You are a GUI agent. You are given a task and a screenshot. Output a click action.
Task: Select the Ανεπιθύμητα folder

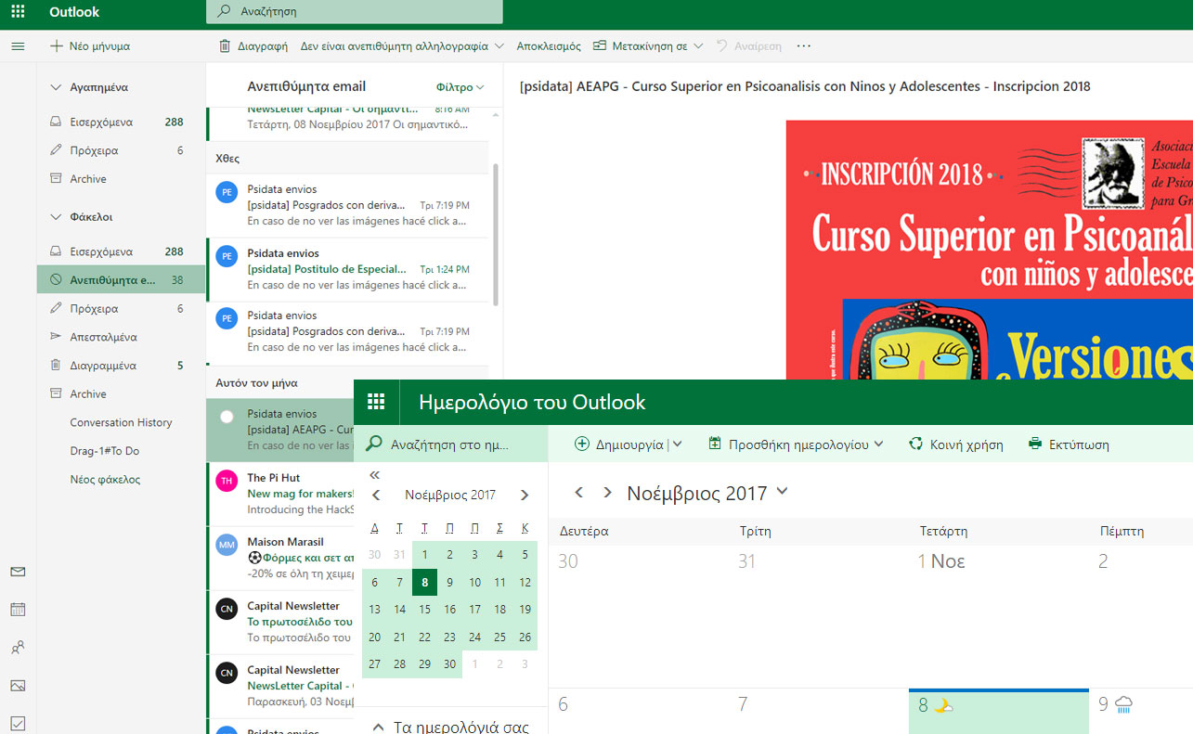coord(121,279)
